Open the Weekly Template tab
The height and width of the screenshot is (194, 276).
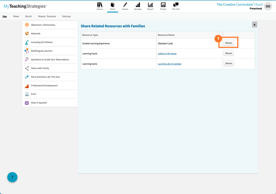(47, 16)
